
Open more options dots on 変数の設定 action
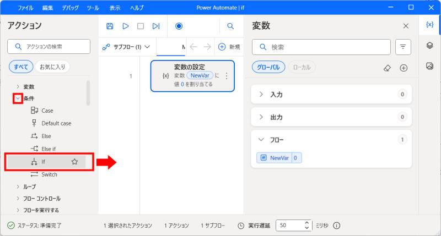point(227,76)
